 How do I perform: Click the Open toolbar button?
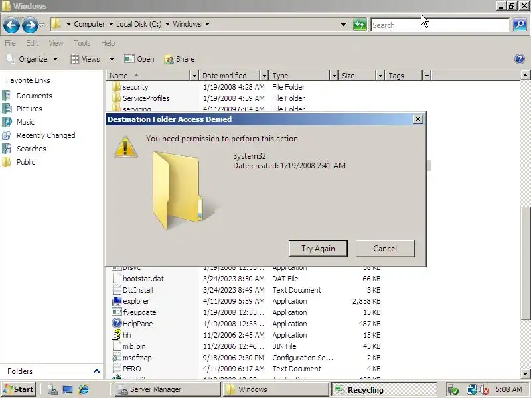coord(139,59)
